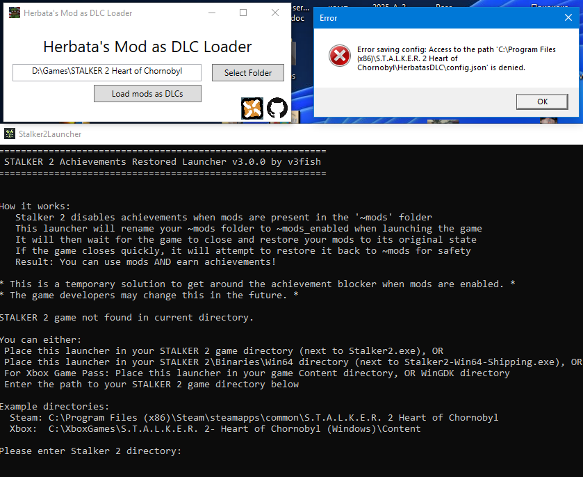Click the 'How it works:' line

point(35,206)
